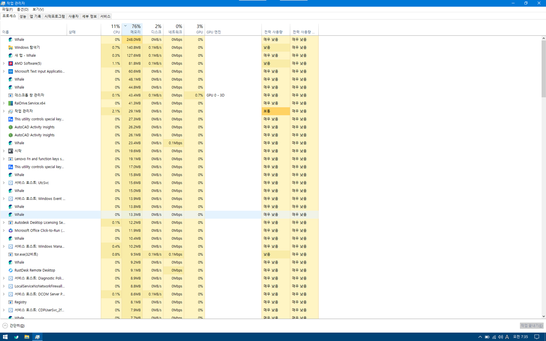This screenshot has width=546, height=341.
Task: Sort by the 네트워크 column header
Action: pyautogui.click(x=174, y=29)
